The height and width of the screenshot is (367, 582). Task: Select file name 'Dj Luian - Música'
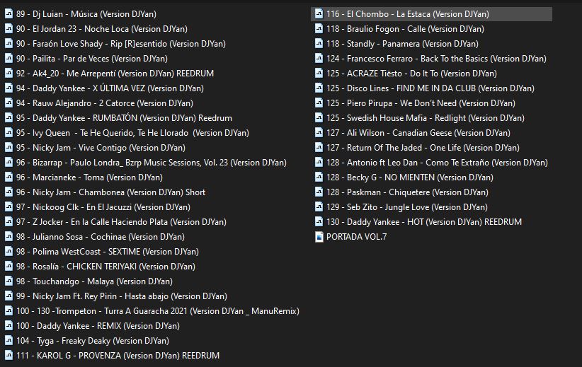pos(86,13)
